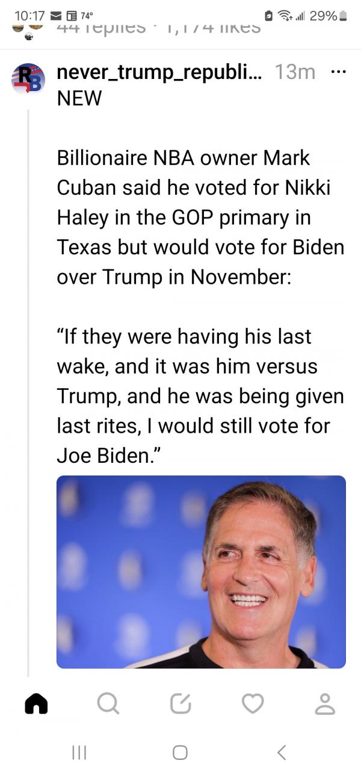The image size is (361, 775).
Task: Tap the partially visible replies count
Action: tap(101, 28)
